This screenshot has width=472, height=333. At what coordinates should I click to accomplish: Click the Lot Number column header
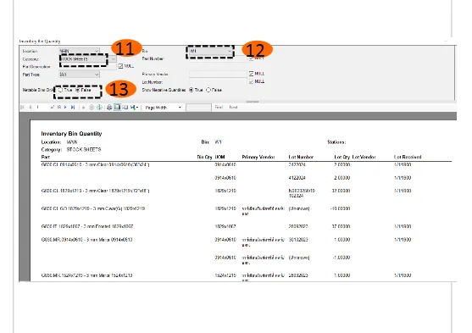pyautogui.click(x=301, y=157)
